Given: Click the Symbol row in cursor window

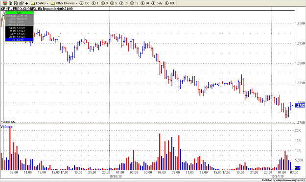Looking at the screenshot, I should [19, 16].
